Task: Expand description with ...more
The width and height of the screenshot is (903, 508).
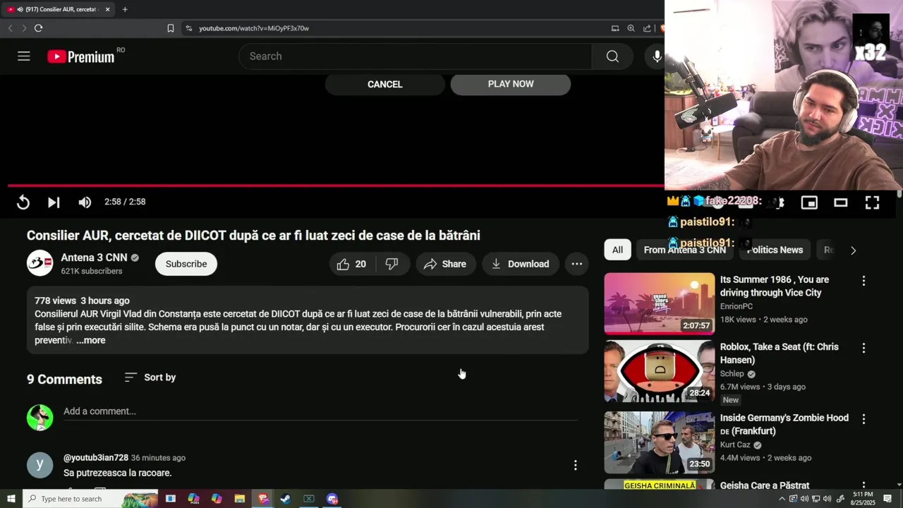Action: 91,340
